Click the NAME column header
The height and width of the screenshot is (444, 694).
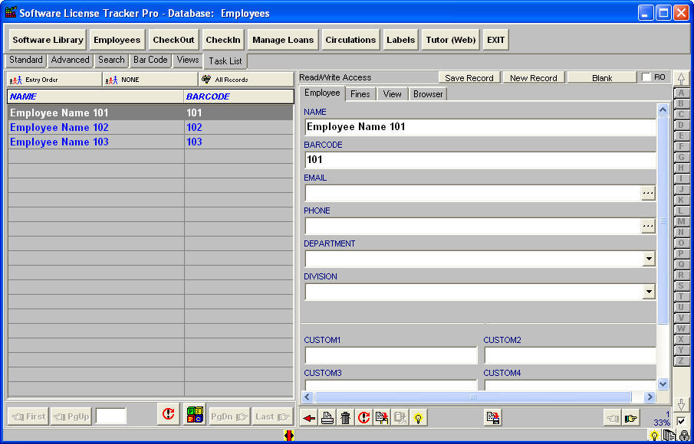(x=96, y=96)
